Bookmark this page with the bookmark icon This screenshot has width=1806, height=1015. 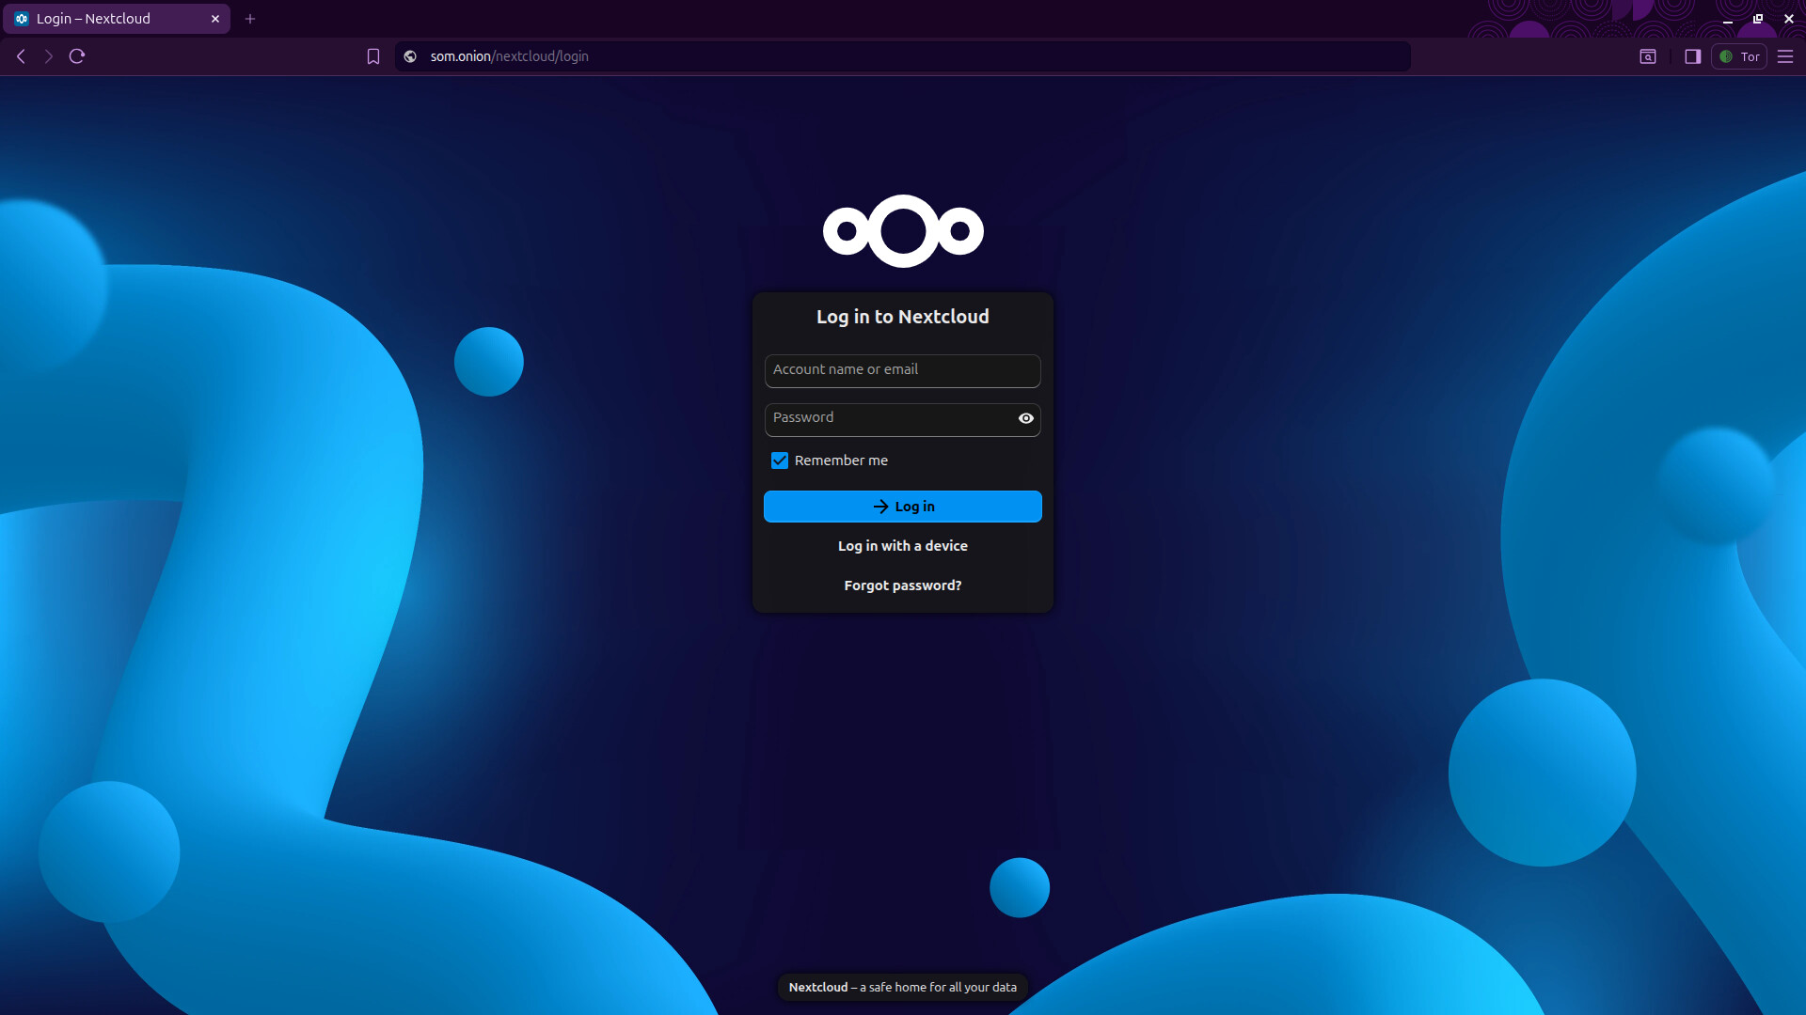[x=373, y=56]
